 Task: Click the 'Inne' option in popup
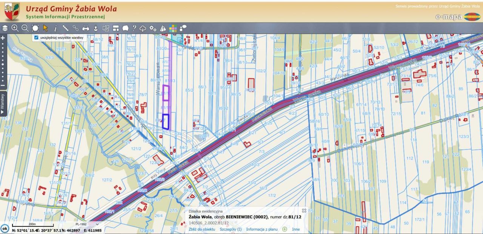(295, 229)
